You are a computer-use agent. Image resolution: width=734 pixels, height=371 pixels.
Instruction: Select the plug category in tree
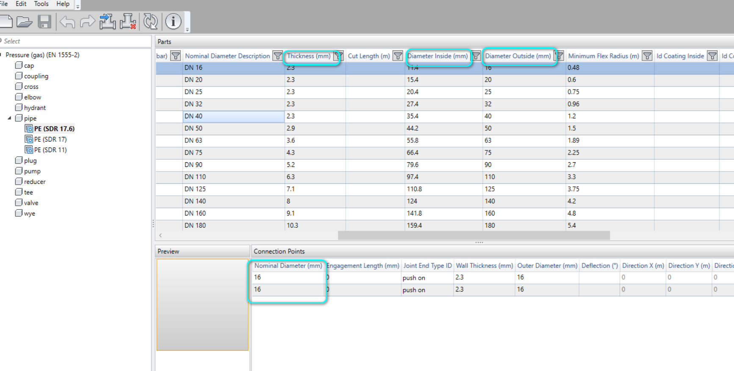pyautogui.click(x=30, y=161)
